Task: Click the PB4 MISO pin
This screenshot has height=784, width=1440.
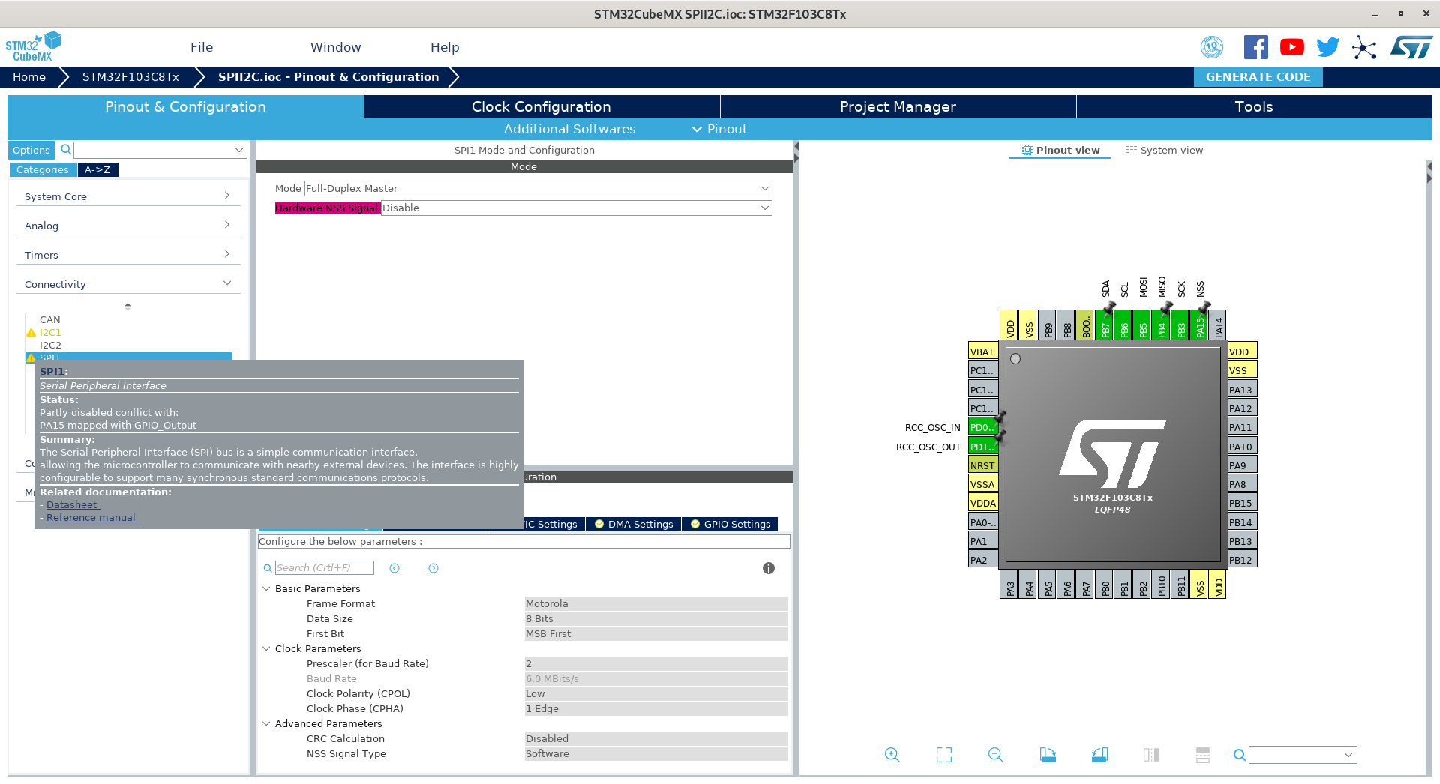Action: pyautogui.click(x=1162, y=325)
